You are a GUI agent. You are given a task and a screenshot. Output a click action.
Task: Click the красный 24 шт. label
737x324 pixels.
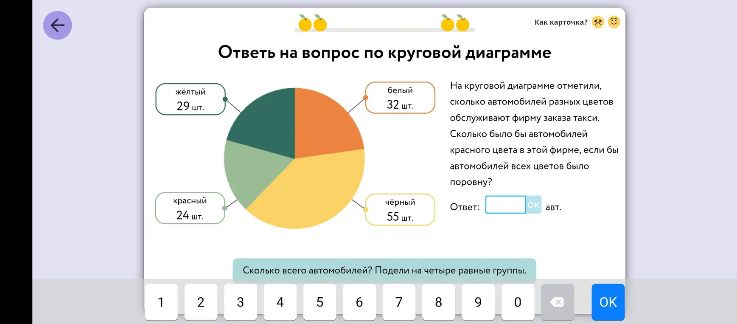(190, 208)
